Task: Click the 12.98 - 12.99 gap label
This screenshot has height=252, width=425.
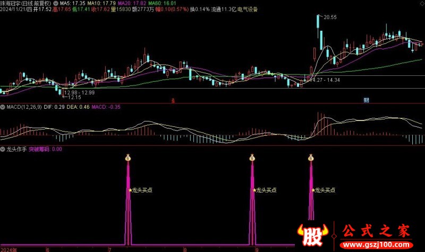Action: pos(79,92)
